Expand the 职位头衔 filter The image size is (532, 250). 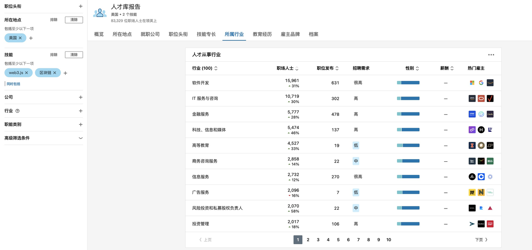(x=81, y=7)
